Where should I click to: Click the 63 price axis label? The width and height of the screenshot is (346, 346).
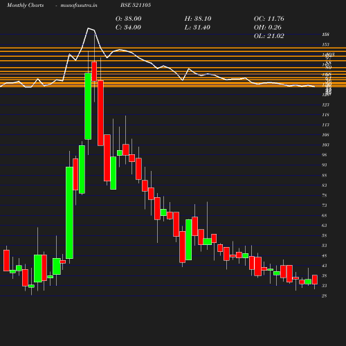325,226
